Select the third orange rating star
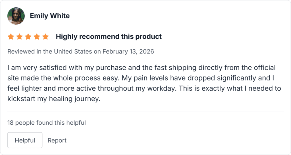The height and width of the screenshot is (155, 291). coord(28,37)
